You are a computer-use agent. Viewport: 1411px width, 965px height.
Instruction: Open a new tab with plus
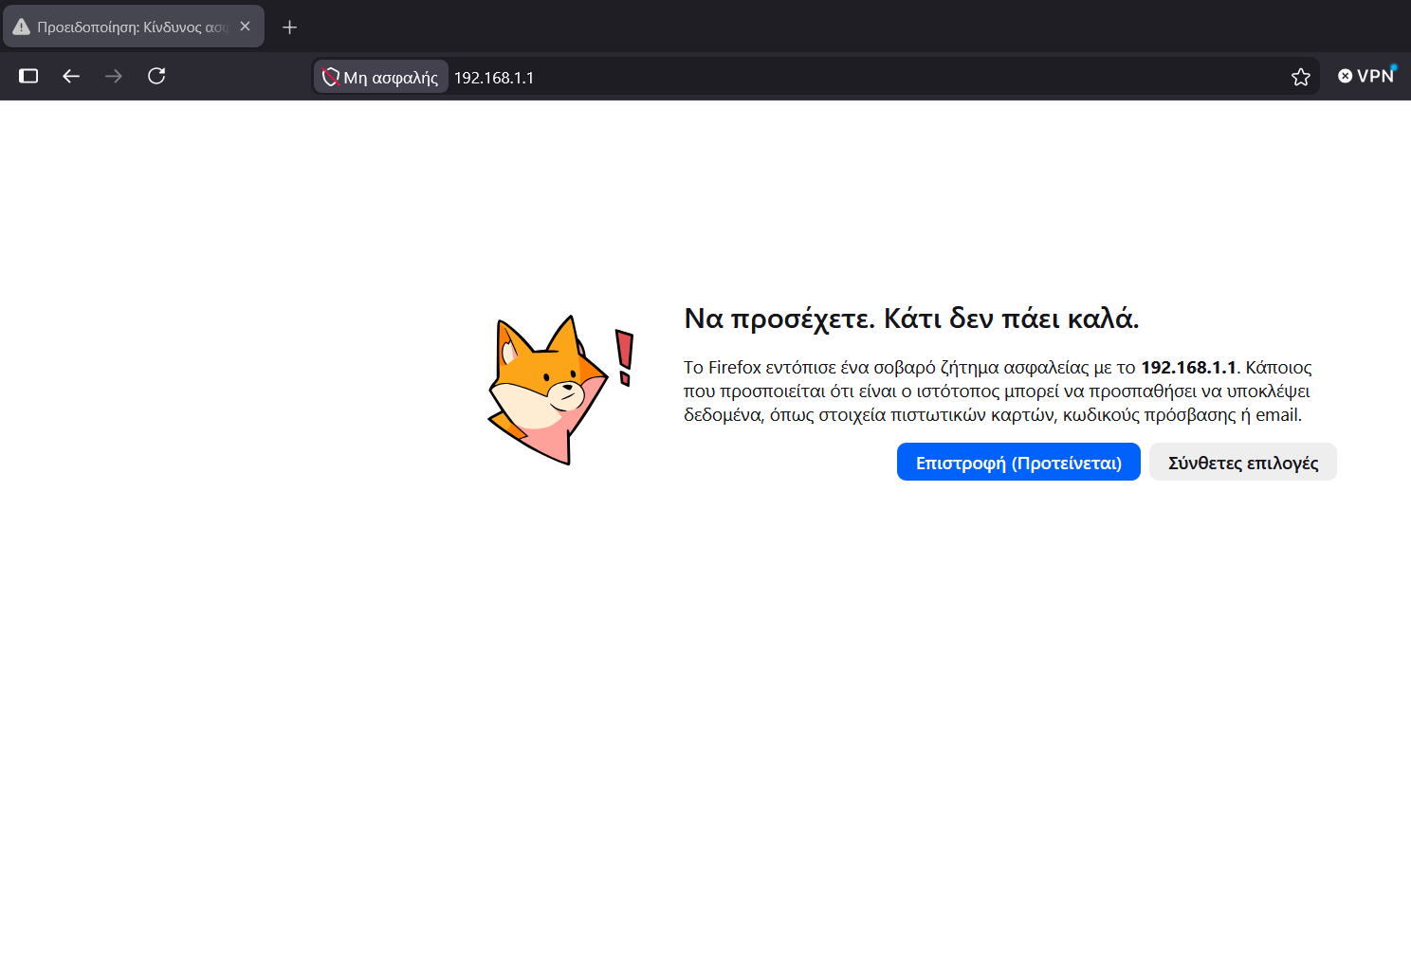click(290, 27)
